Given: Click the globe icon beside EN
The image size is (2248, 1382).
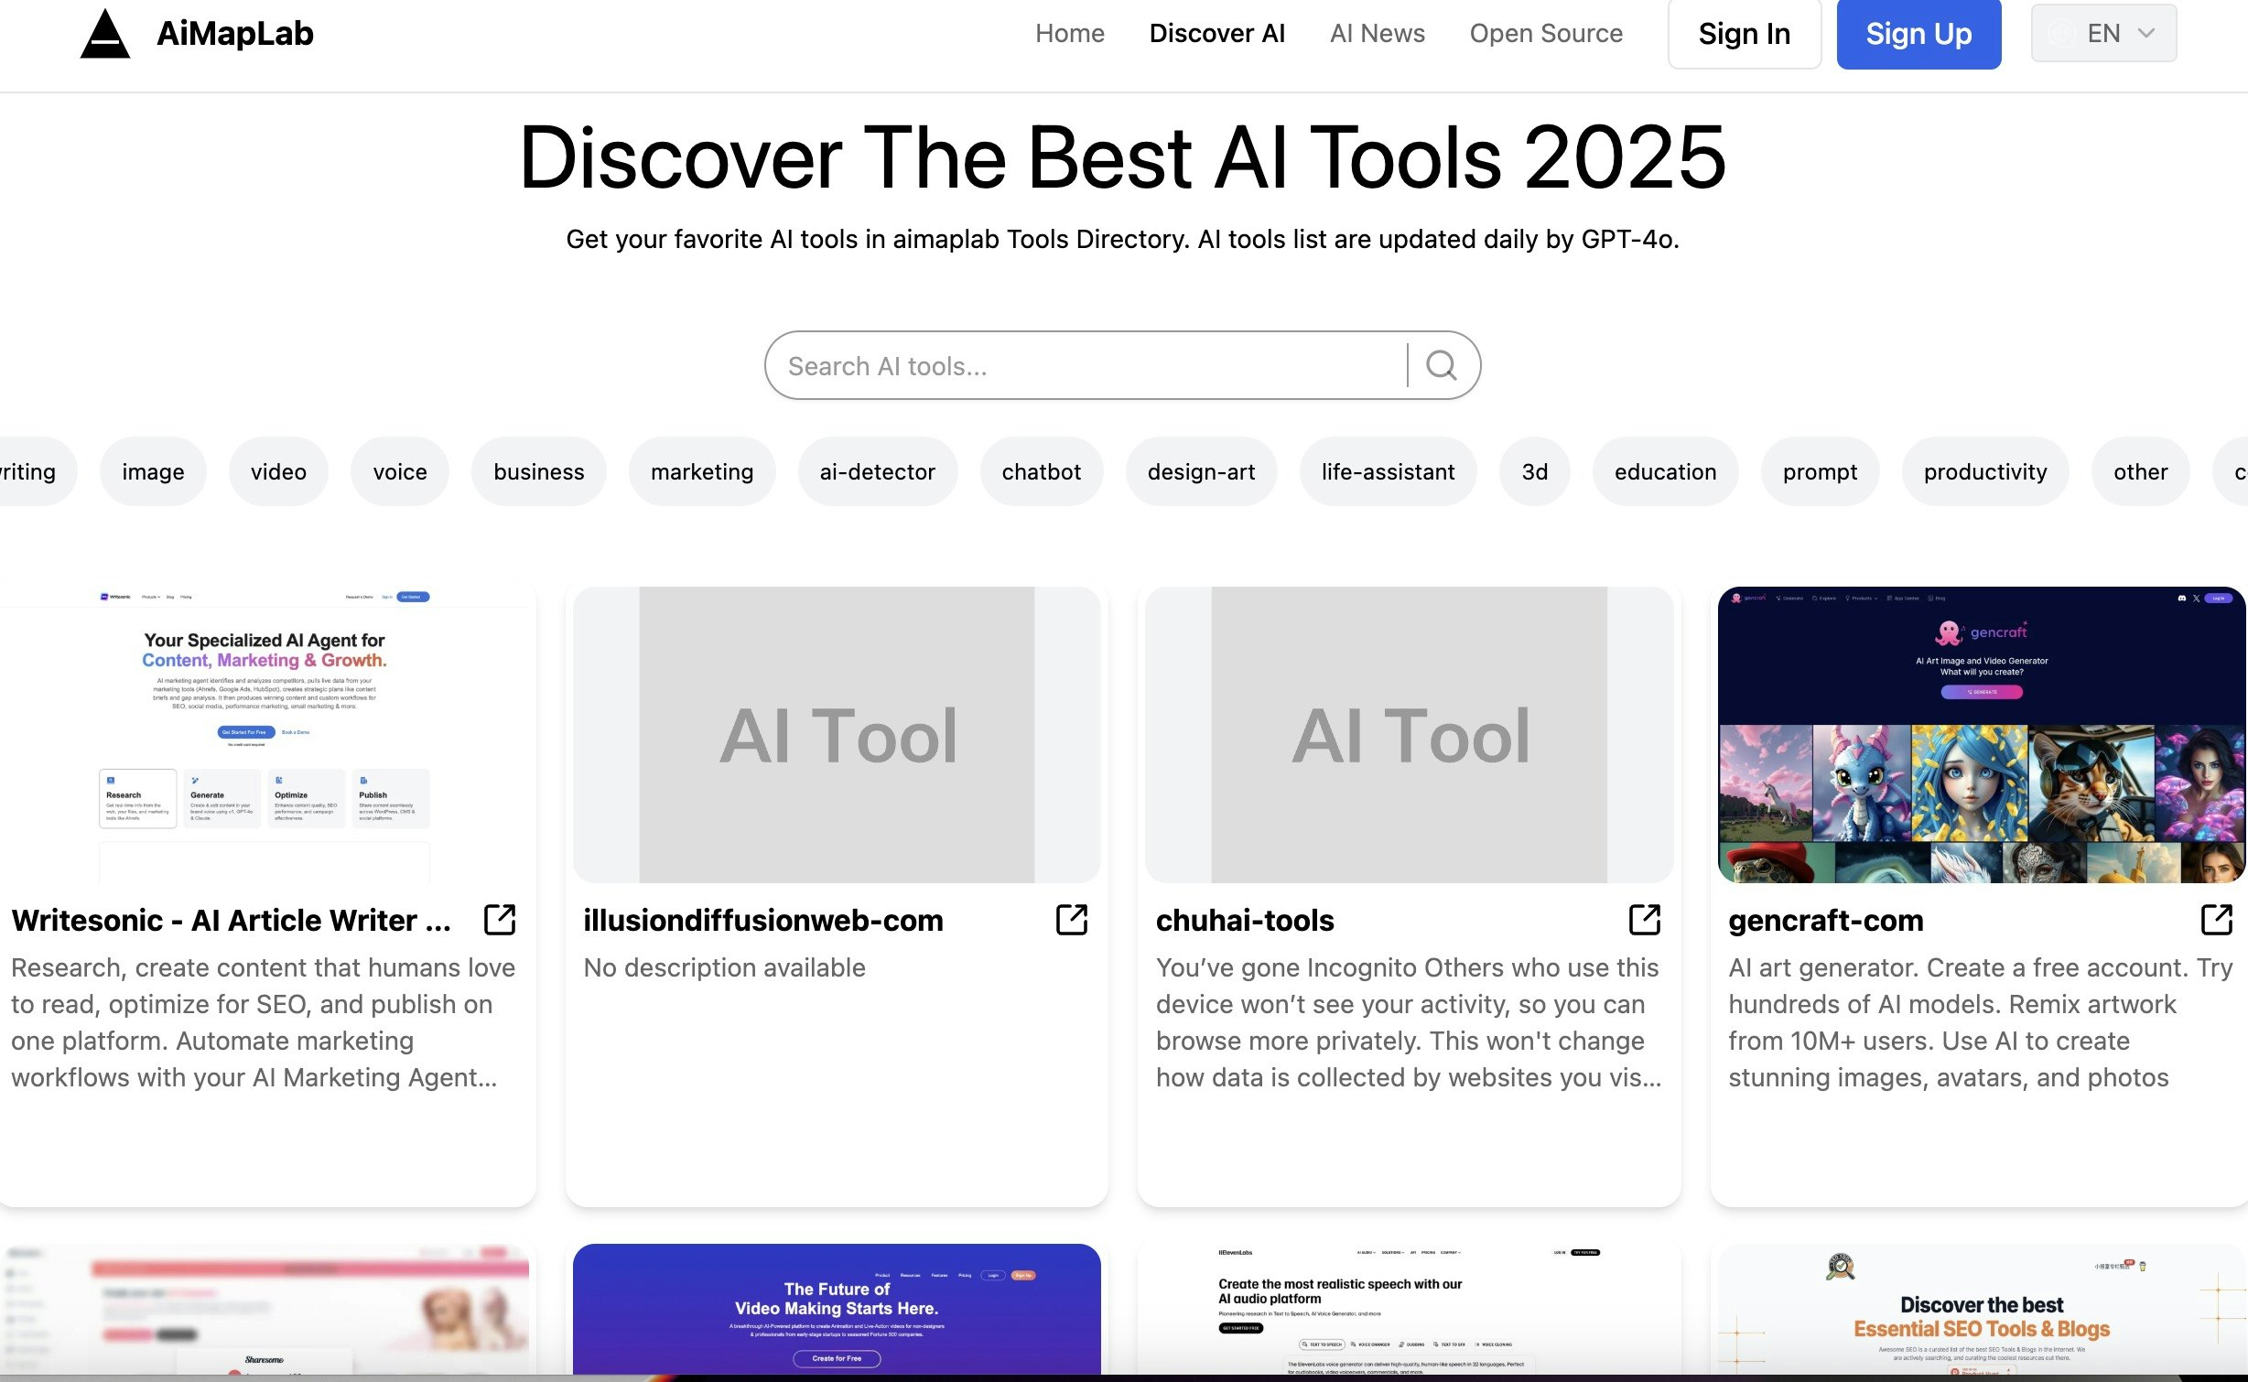Looking at the screenshot, I should point(2061,34).
